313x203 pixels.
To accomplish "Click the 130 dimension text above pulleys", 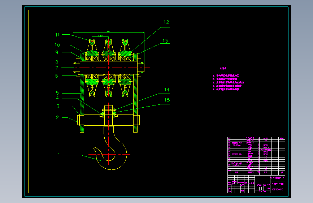I will (x=100, y=36).
